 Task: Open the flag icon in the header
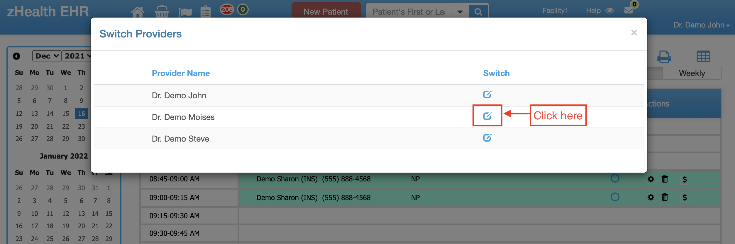click(x=185, y=12)
